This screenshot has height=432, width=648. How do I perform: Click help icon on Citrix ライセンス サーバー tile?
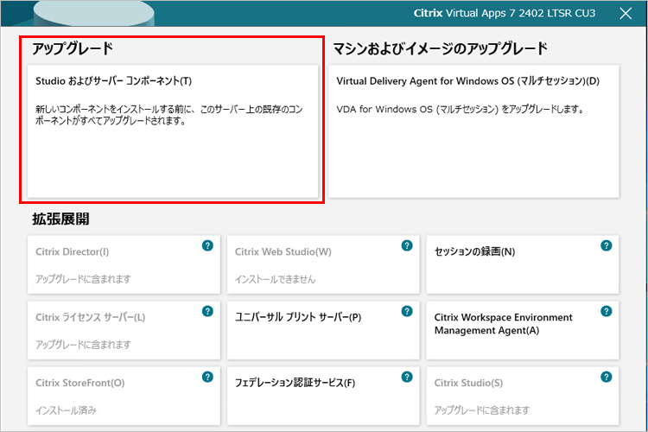pos(207,312)
